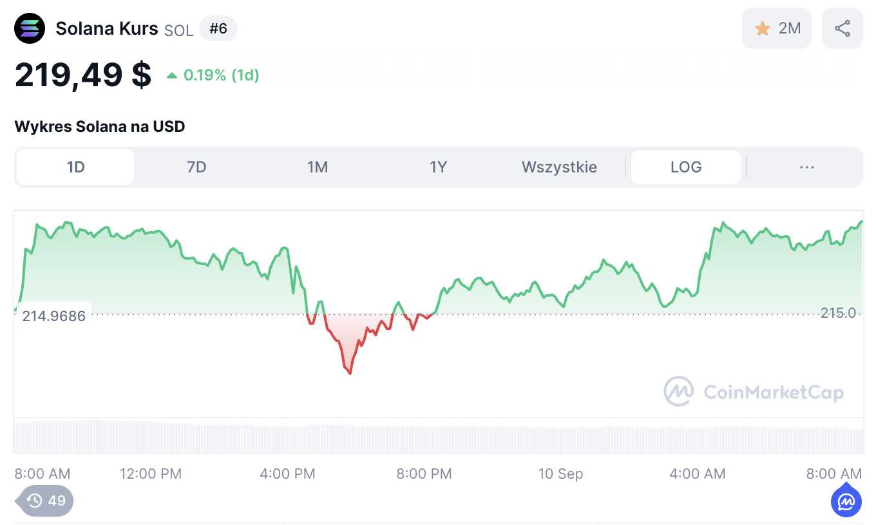Screen dimensions: 876x525
Task: Select the Wszystkie timeframe tab
Action: coord(559,167)
